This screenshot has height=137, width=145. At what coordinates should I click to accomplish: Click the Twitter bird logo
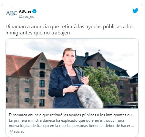pos(135,11)
